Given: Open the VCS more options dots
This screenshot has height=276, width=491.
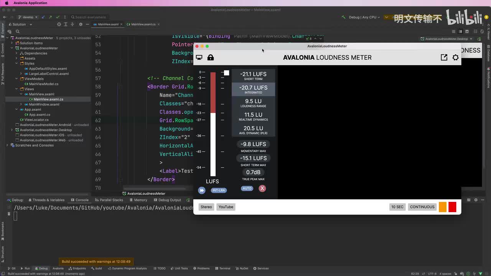Looking at the screenshot, I should pyautogui.click(x=65, y=17).
